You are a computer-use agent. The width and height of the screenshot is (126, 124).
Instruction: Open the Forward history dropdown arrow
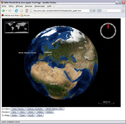click(x=13, y=11)
